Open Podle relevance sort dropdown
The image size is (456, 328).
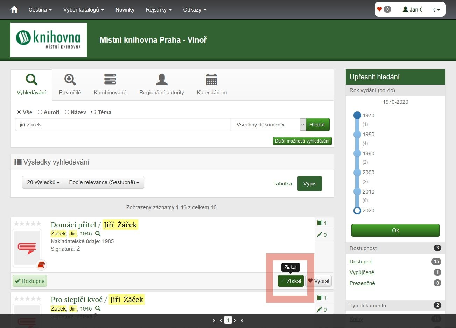pos(104,182)
